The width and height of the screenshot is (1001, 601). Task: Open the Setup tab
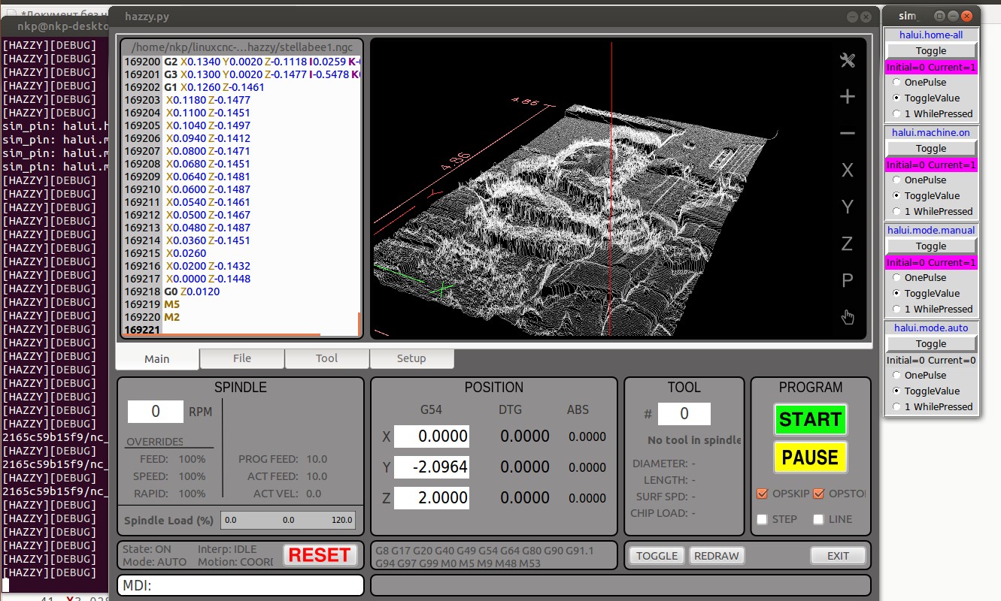(411, 358)
